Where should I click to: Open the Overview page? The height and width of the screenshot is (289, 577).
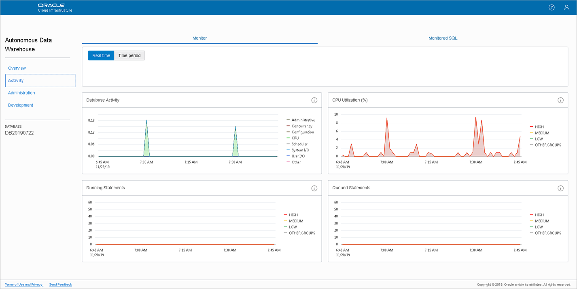(17, 68)
